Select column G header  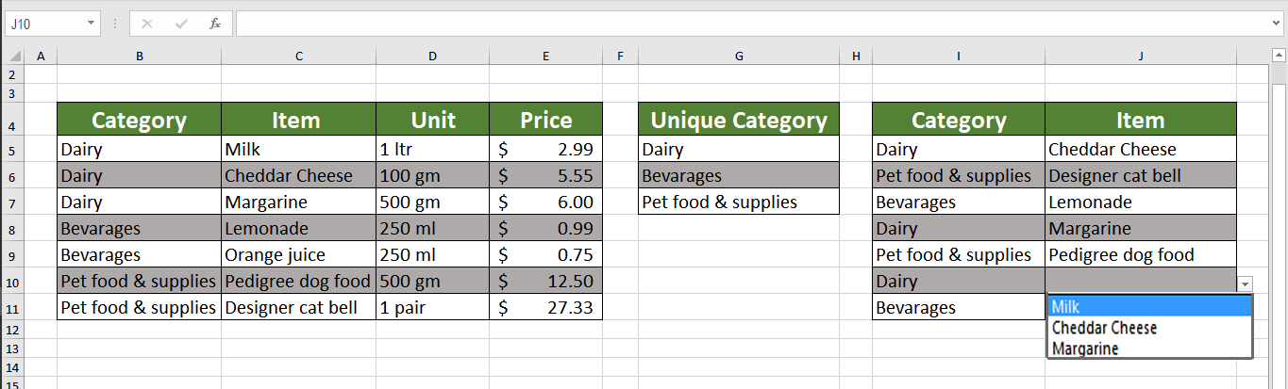tap(739, 57)
